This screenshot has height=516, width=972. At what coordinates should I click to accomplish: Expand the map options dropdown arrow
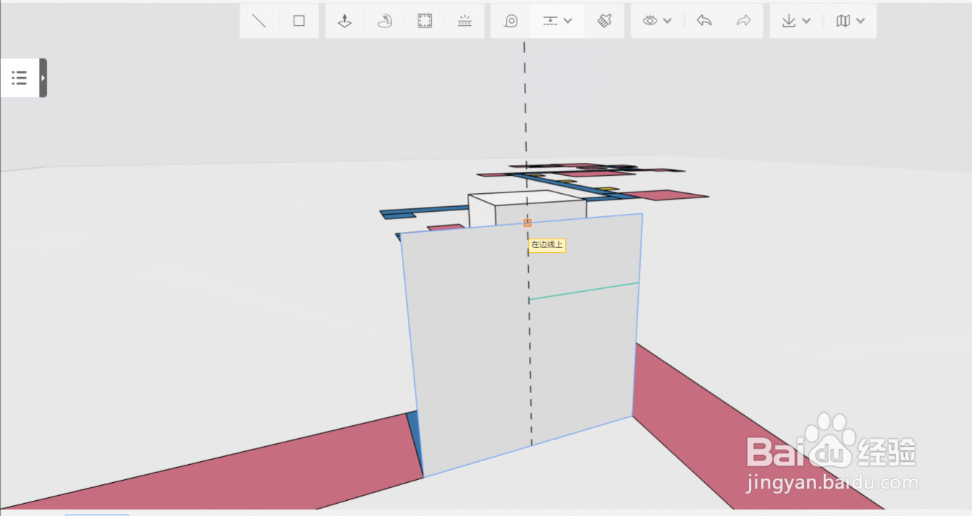coord(860,21)
